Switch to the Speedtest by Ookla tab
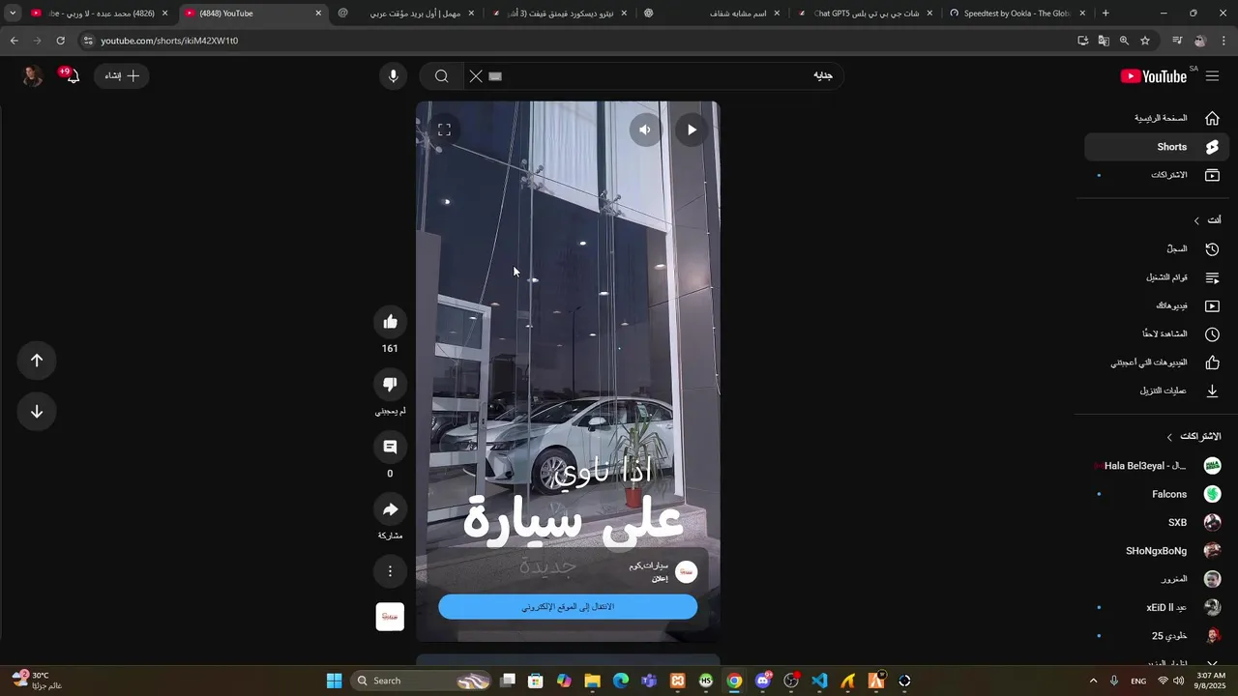The image size is (1238, 696). coord(1017,14)
